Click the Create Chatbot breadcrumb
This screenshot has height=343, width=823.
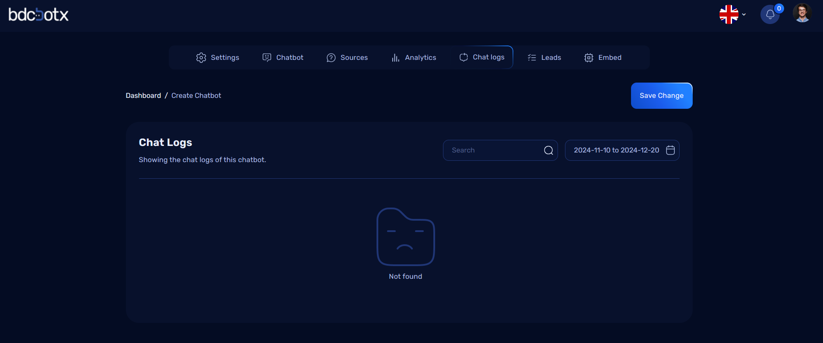click(x=196, y=96)
